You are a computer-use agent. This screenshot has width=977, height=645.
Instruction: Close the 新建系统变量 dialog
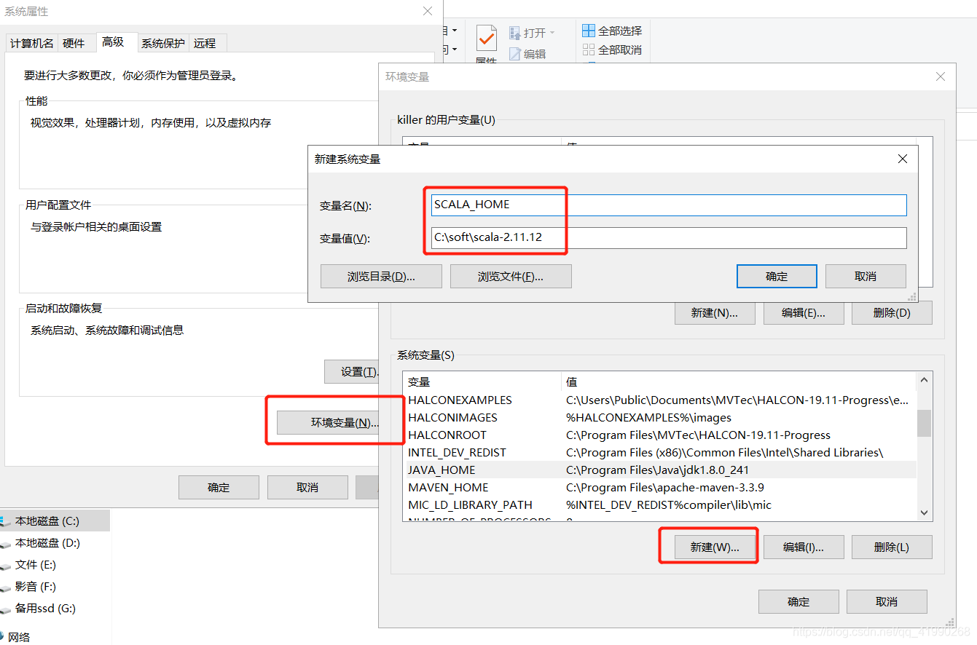pos(903,159)
